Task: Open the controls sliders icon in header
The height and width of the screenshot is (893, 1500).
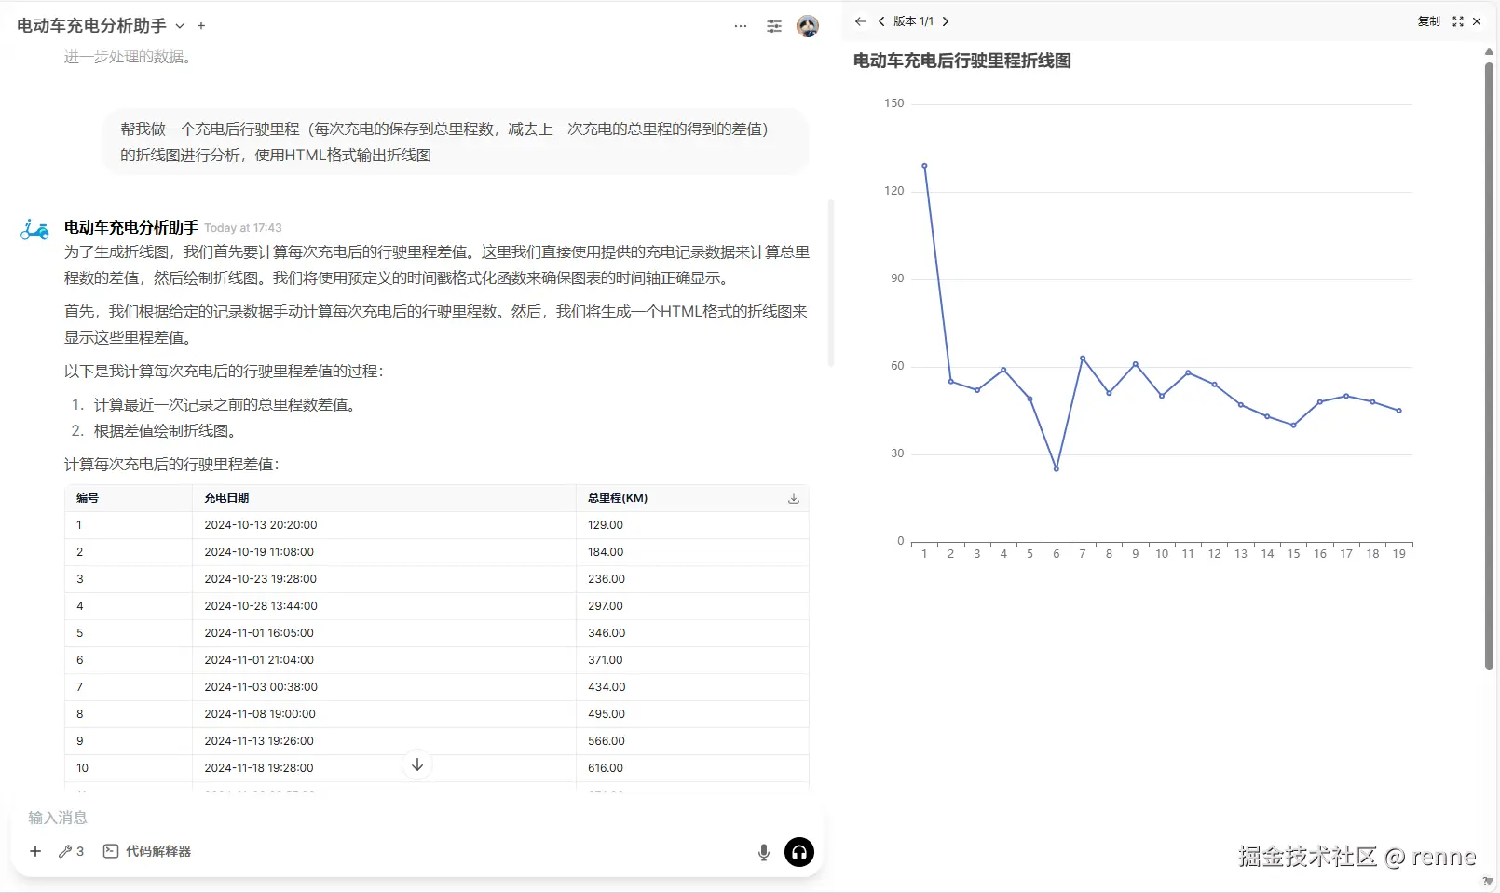Action: (x=774, y=26)
